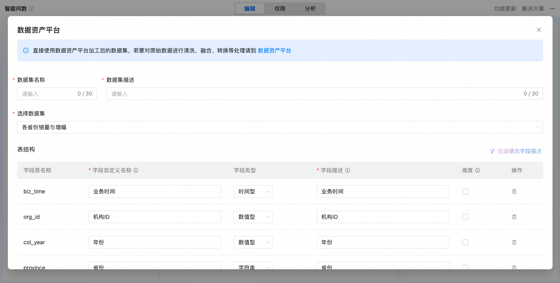Switch to the 分析 tab
This screenshot has width=560, height=283.
pyautogui.click(x=310, y=9)
